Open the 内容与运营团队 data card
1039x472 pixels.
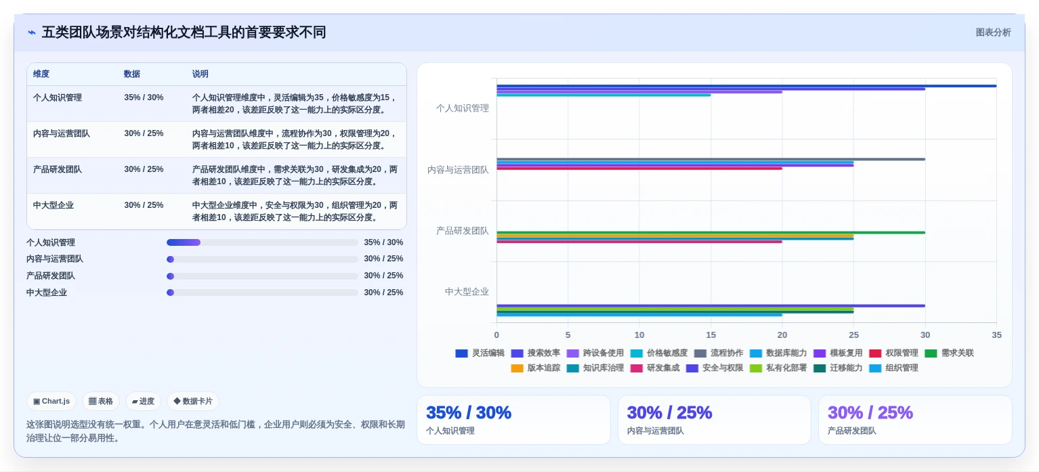714,420
